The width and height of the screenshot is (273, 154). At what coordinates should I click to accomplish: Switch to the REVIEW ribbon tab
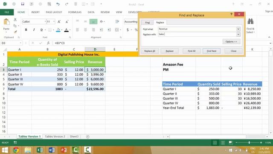tap(105, 12)
